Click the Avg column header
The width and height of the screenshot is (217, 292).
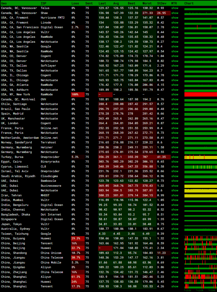[116, 3]
